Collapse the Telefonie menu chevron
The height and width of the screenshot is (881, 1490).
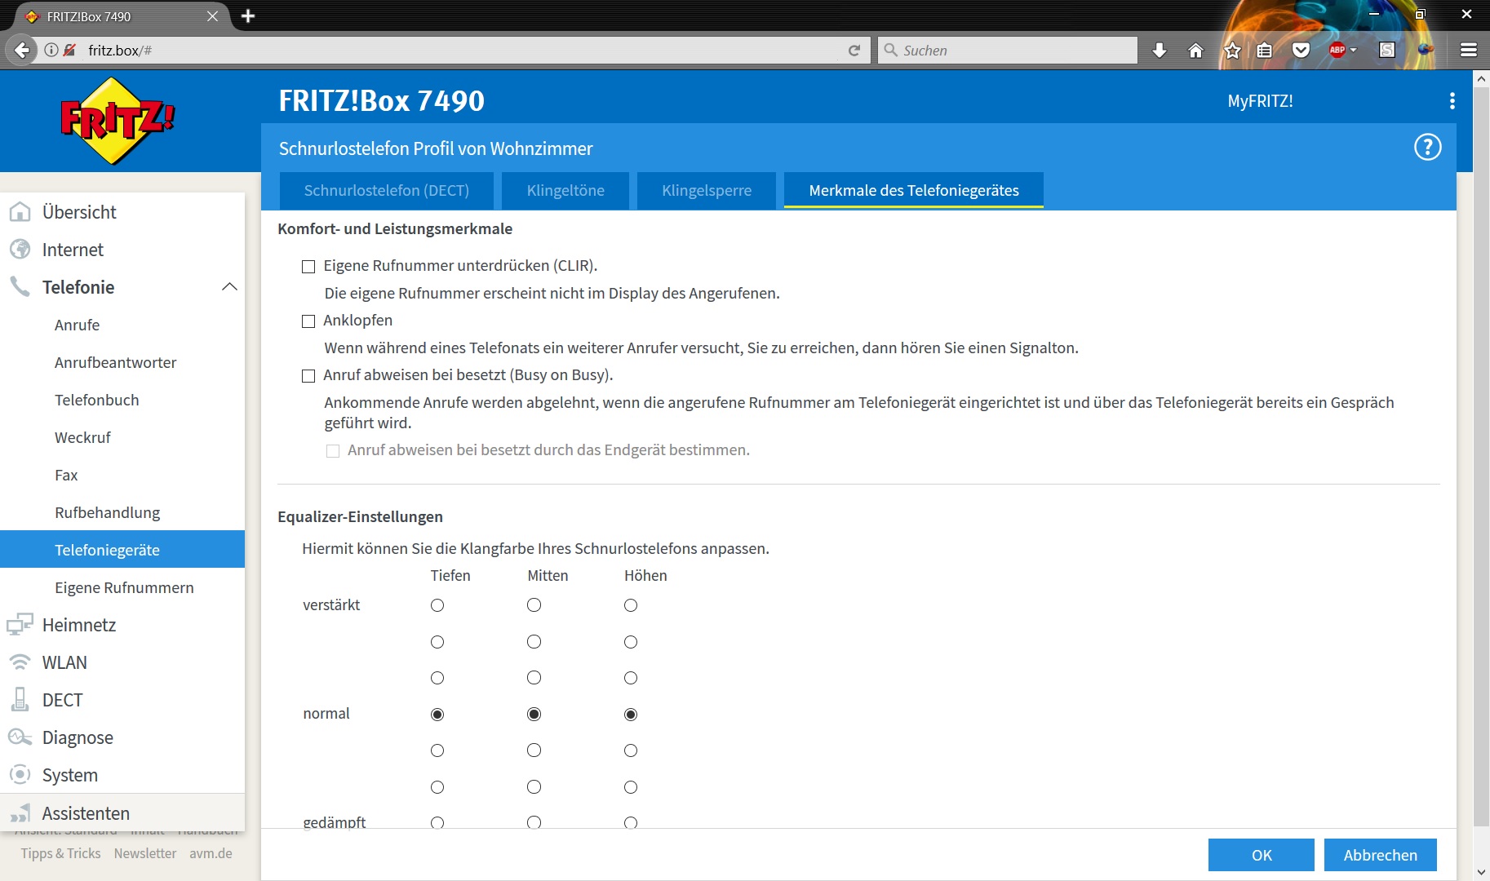[229, 286]
